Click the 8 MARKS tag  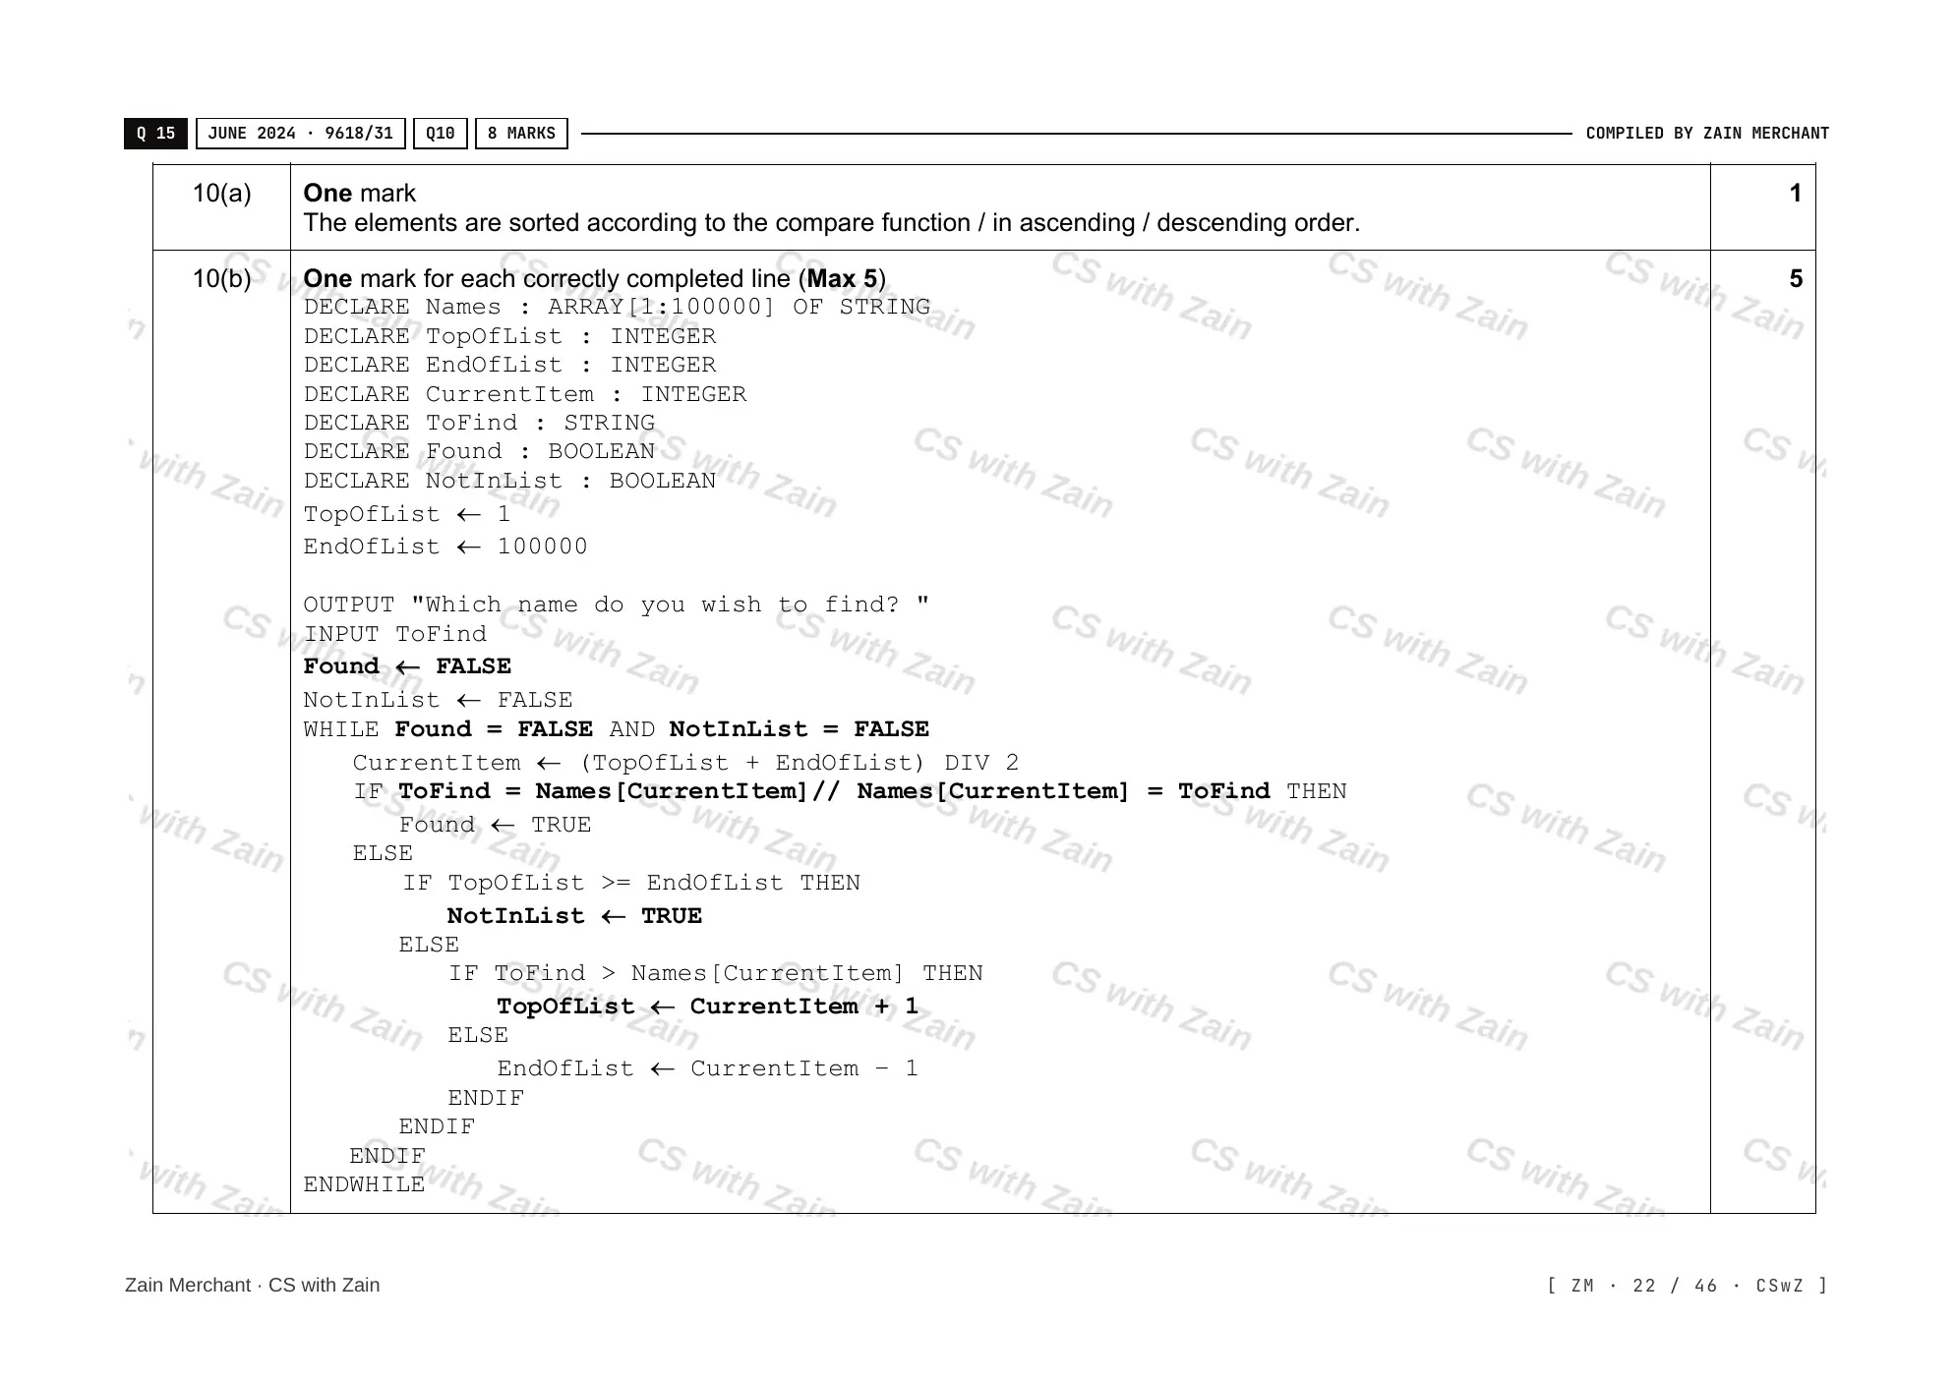click(x=521, y=134)
